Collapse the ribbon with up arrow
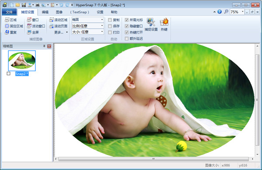262x170 pixels. (x=214, y=12)
